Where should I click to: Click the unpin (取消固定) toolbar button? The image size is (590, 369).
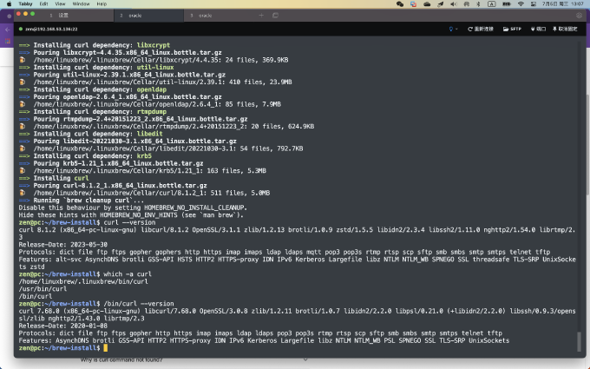(x=565, y=29)
